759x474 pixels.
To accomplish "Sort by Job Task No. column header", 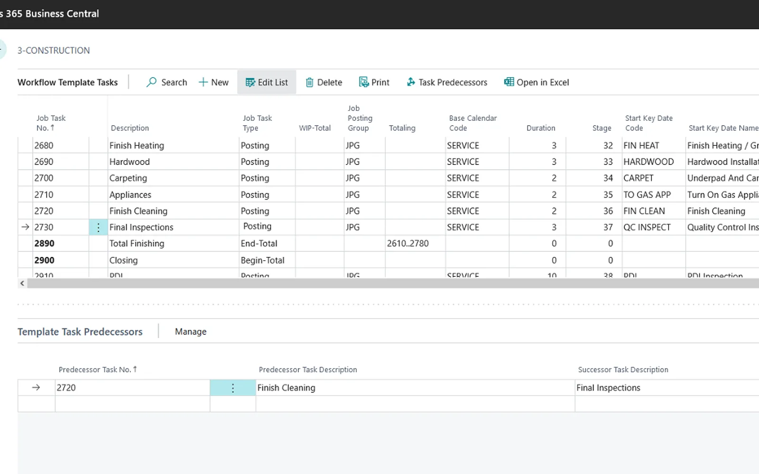I will click(51, 123).
